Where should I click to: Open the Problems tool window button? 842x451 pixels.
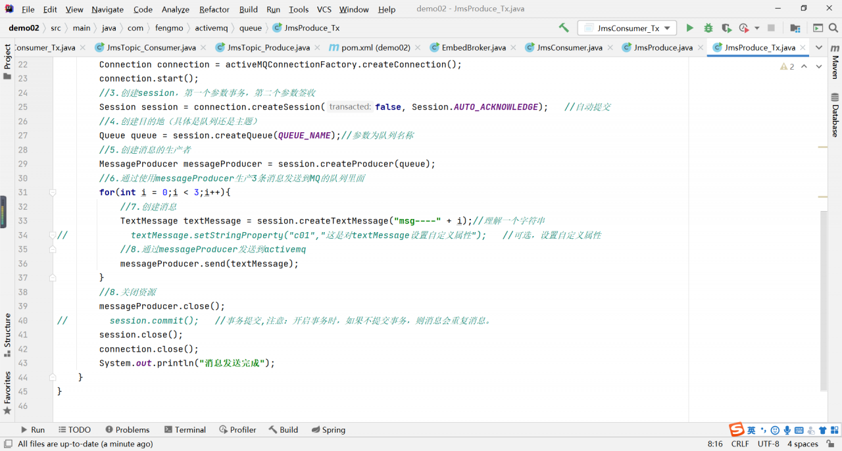126,430
